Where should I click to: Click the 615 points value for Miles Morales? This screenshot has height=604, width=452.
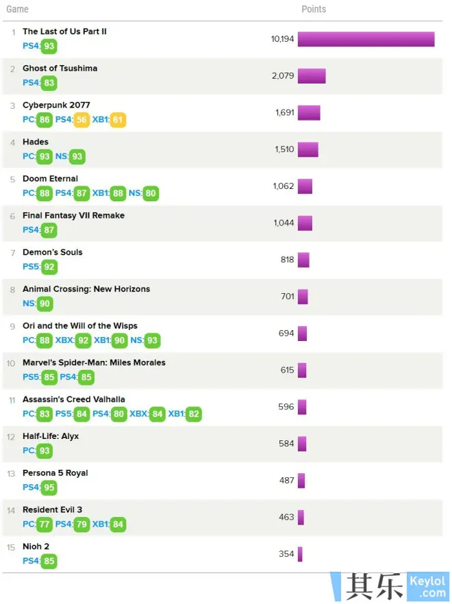pyautogui.click(x=287, y=370)
